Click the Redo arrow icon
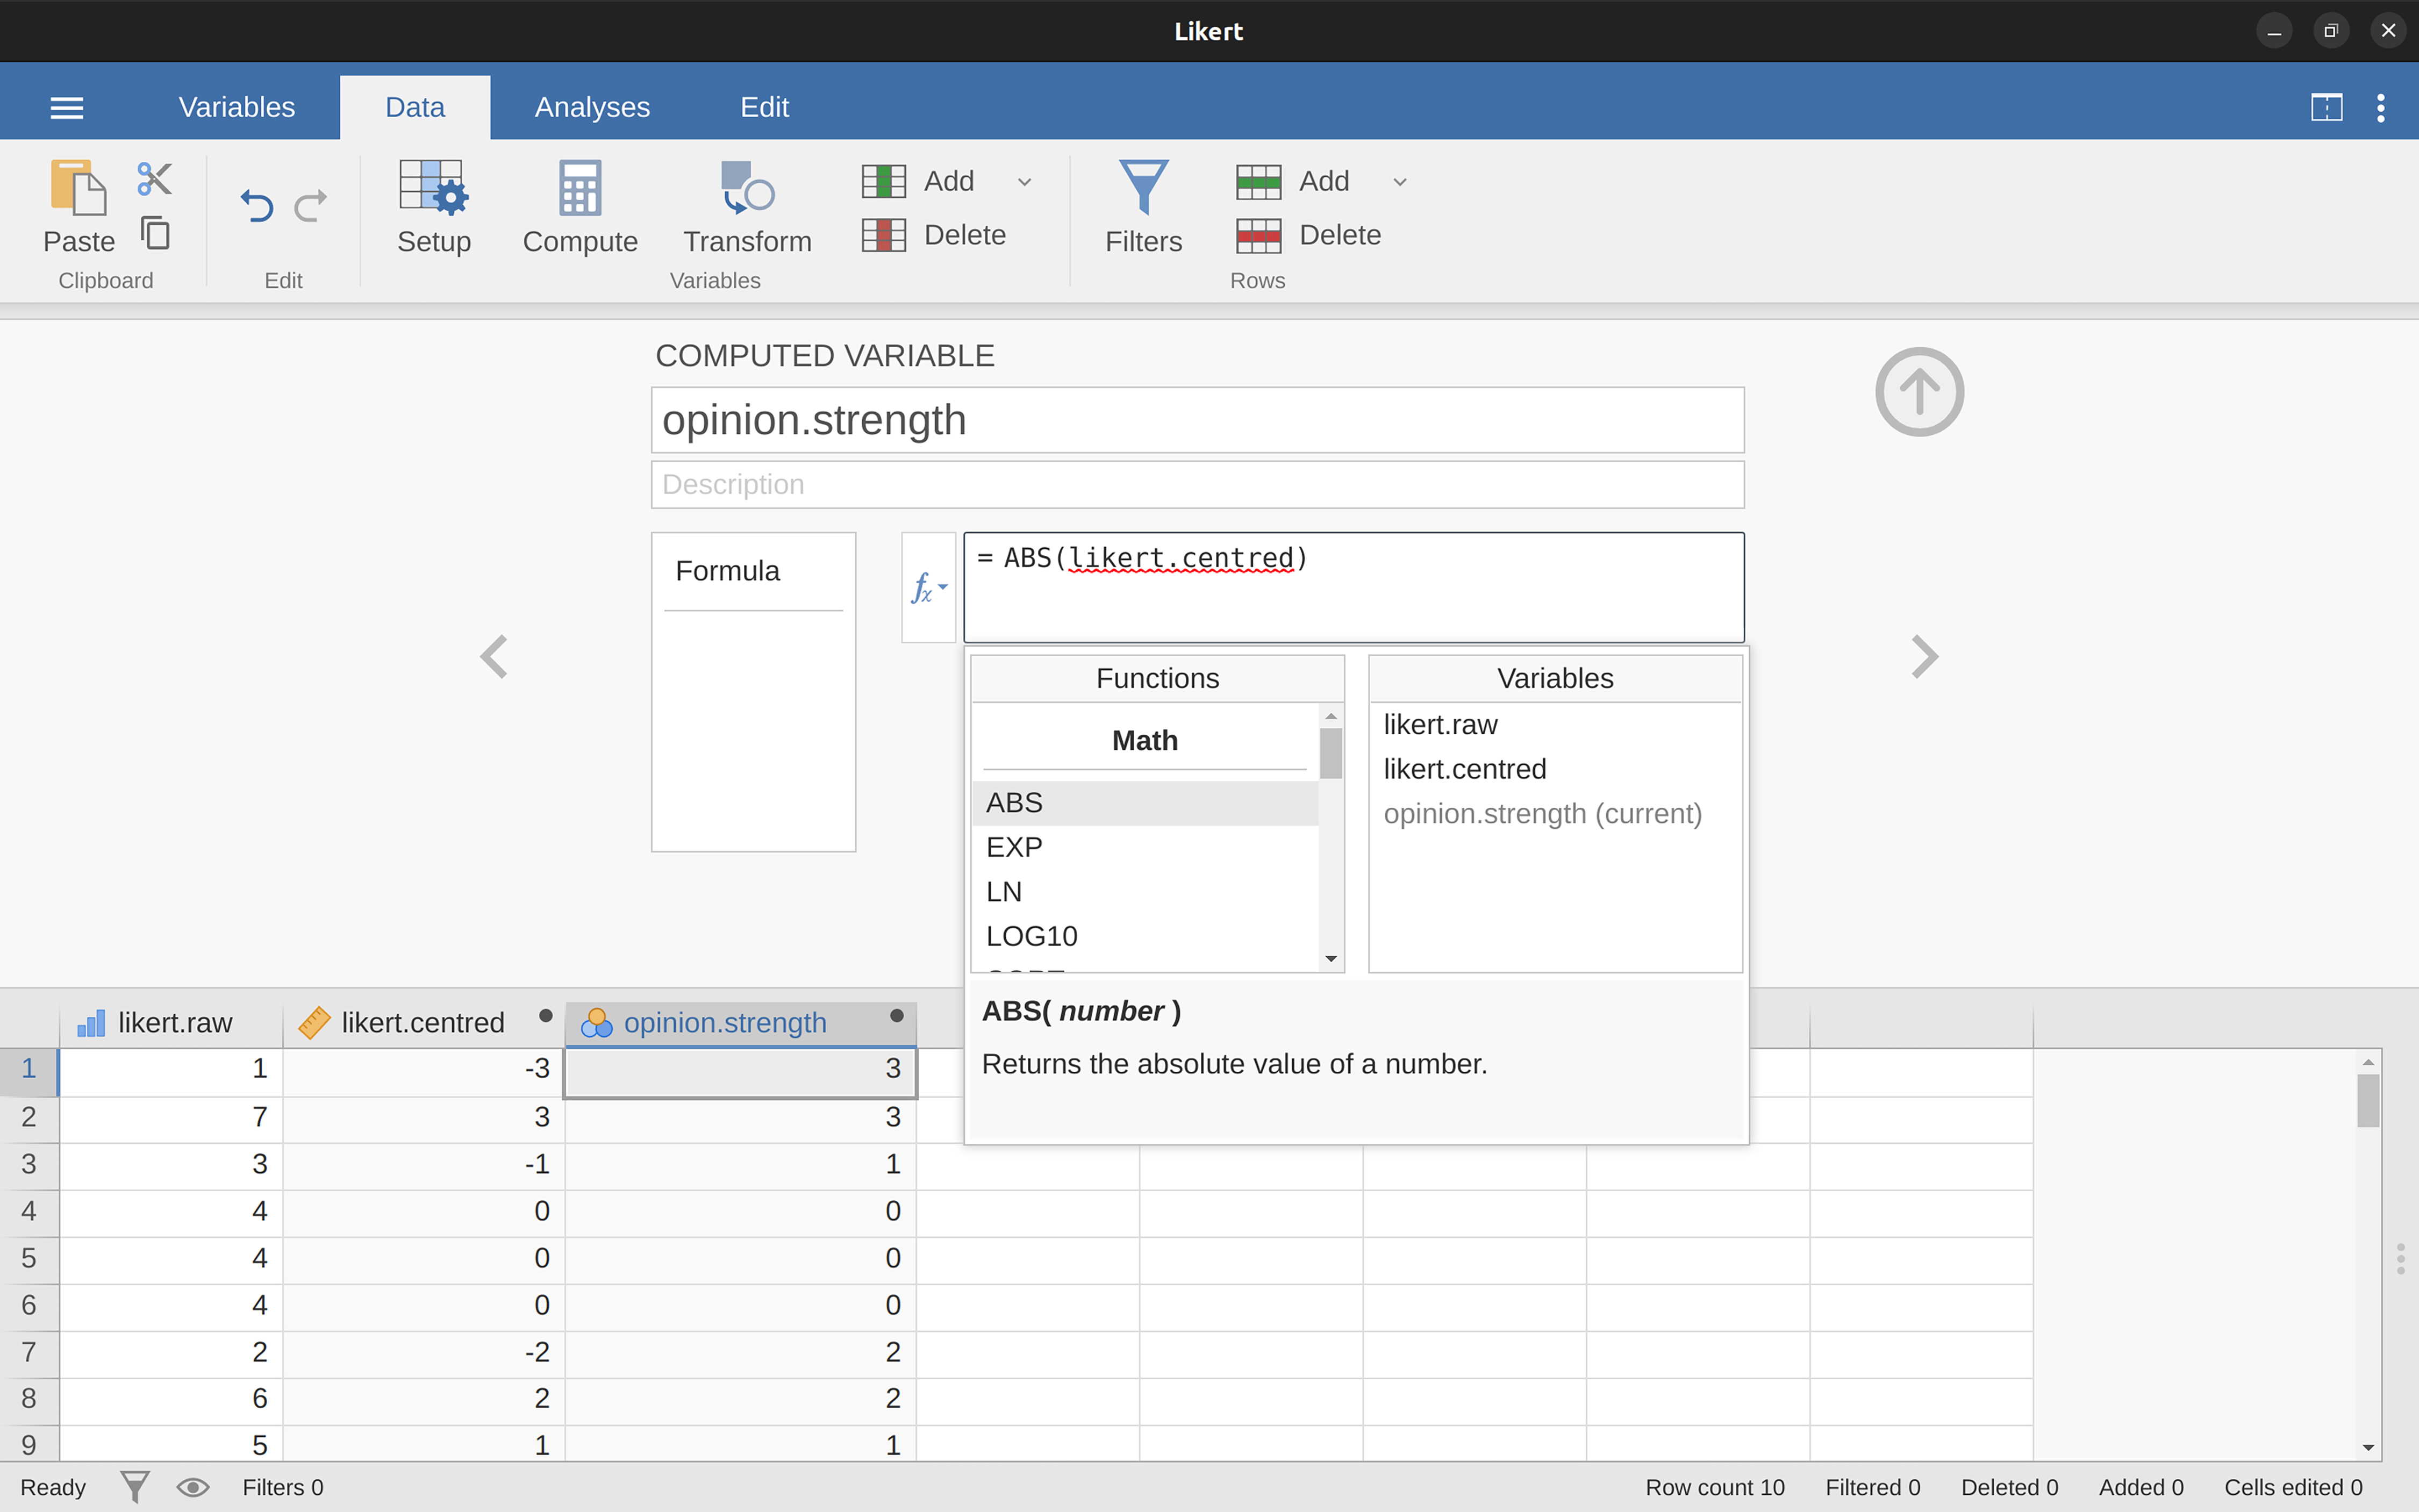2419x1512 pixels. (x=311, y=206)
